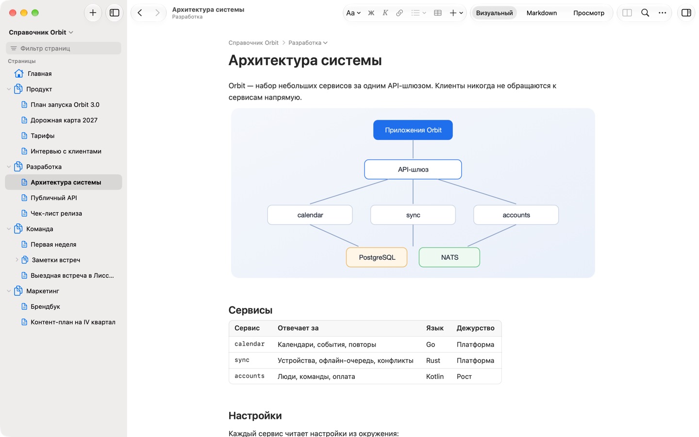Apply italic formatting (К)
The image size is (699, 437).
(385, 13)
